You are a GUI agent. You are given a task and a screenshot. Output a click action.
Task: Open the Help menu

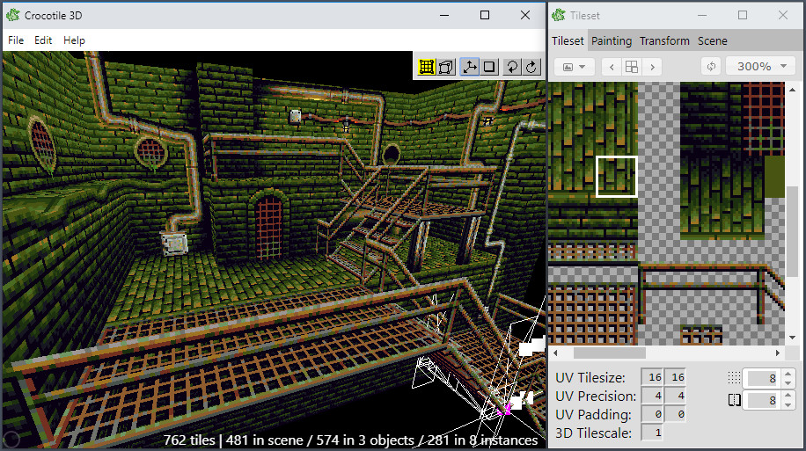(74, 40)
